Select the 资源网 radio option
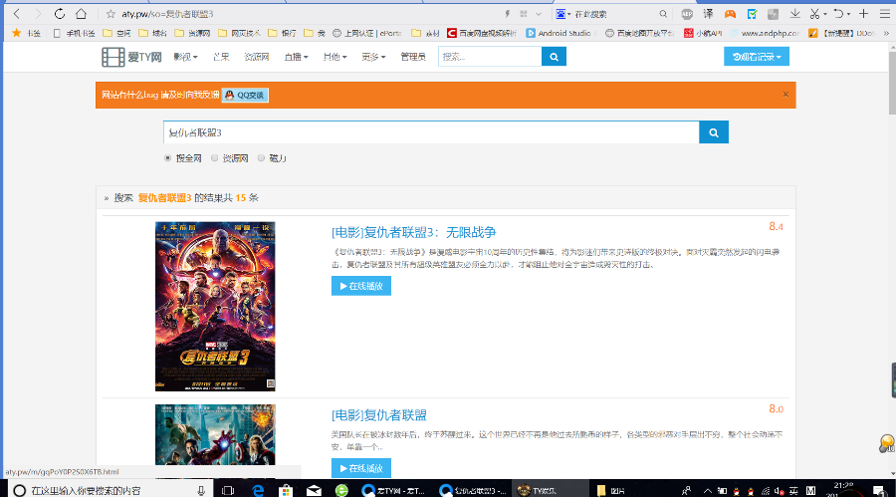This screenshot has width=896, height=497. tap(214, 157)
